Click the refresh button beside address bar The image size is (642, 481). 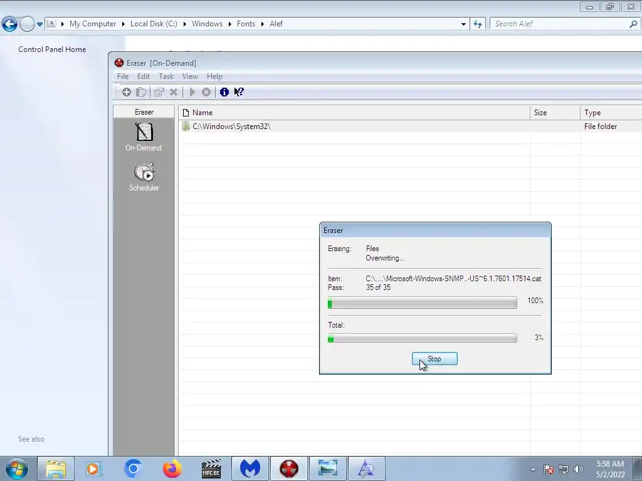[x=477, y=24]
